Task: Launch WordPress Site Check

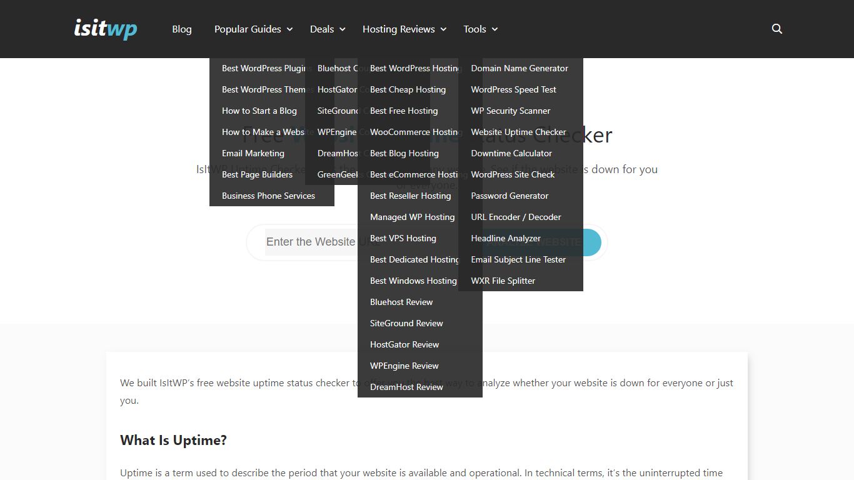Action: 513,174
